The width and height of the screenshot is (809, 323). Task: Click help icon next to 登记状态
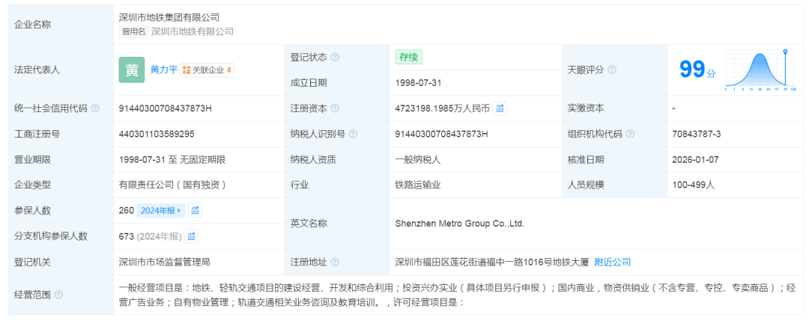pyautogui.click(x=335, y=57)
